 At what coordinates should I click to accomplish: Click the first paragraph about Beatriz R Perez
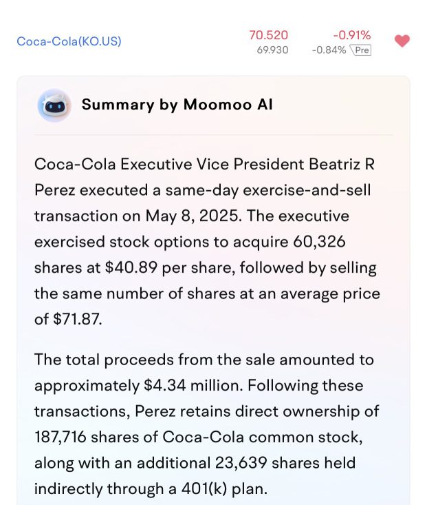click(208, 242)
